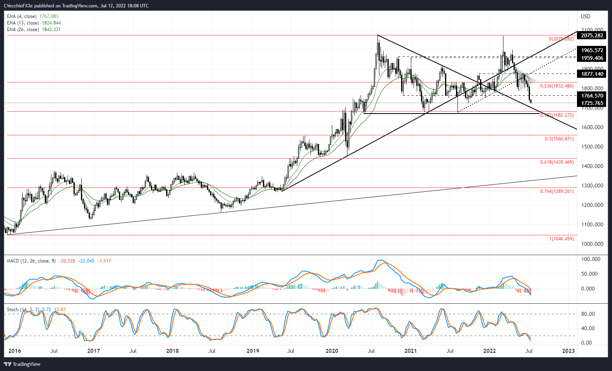612x371 pixels.
Task: Click the 1965.572 price tag
Action: click(x=592, y=50)
